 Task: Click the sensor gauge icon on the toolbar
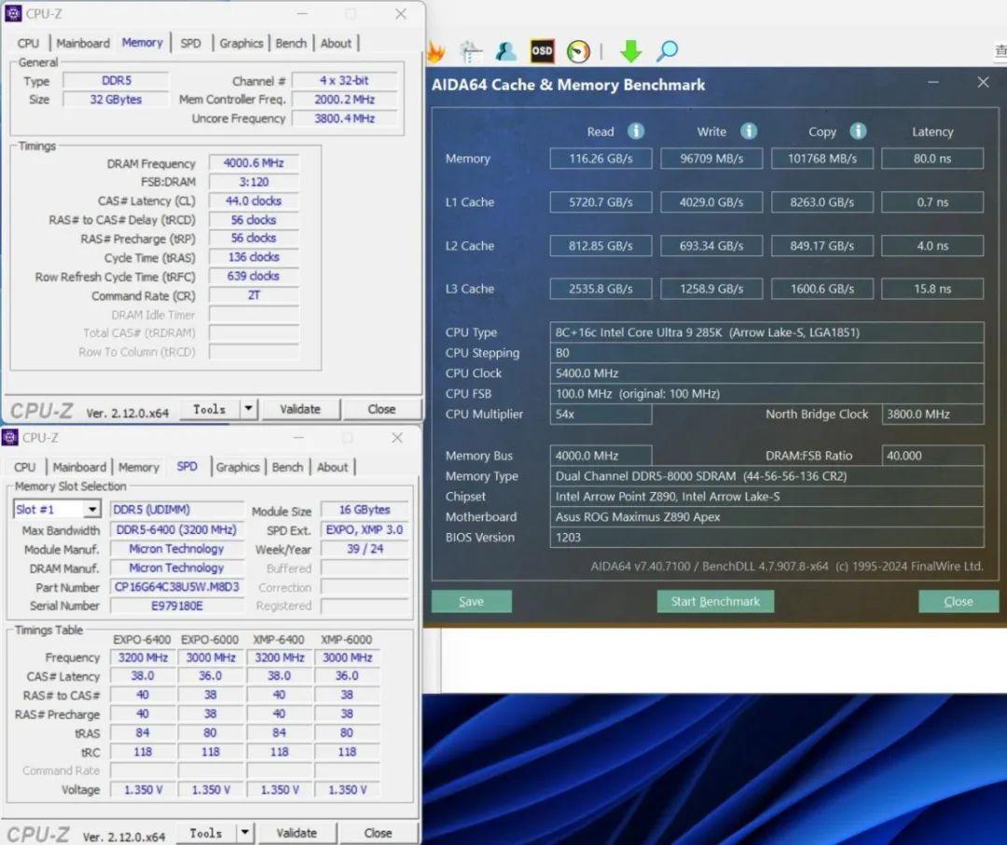point(578,51)
